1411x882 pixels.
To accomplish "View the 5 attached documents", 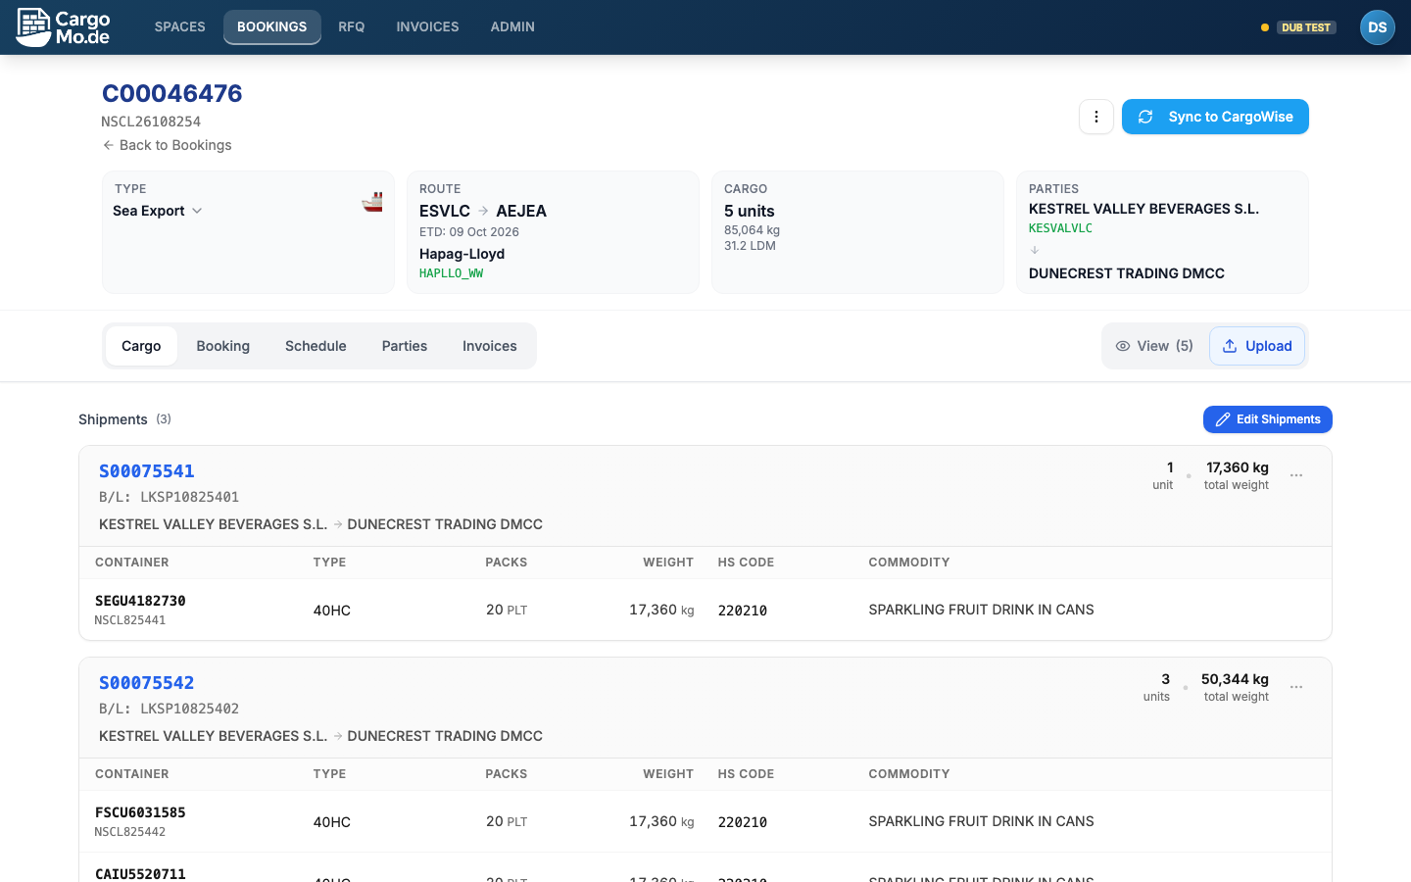I will pyautogui.click(x=1154, y=346).
